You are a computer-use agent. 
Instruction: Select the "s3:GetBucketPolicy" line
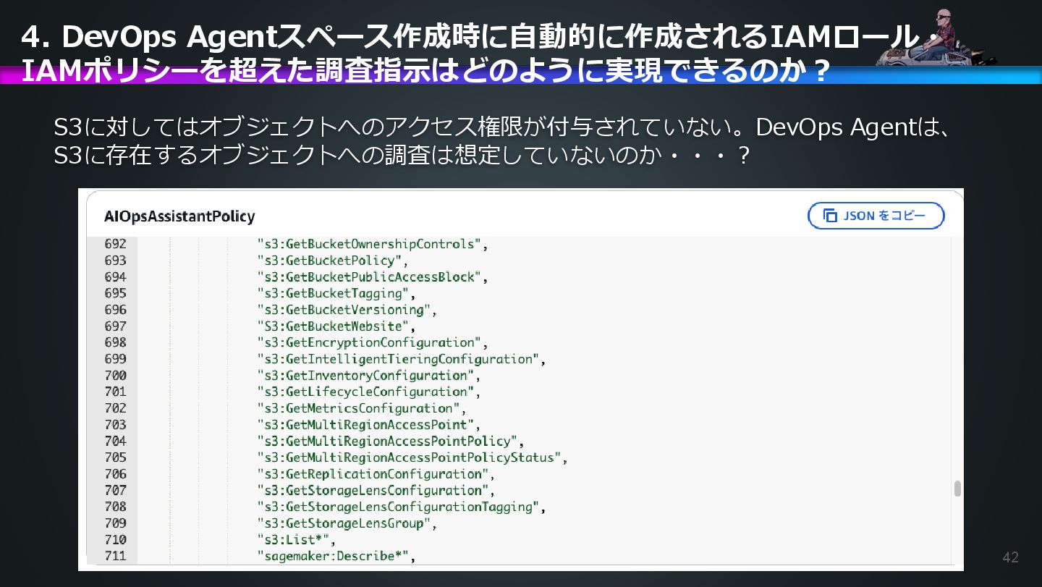point(333,261)
